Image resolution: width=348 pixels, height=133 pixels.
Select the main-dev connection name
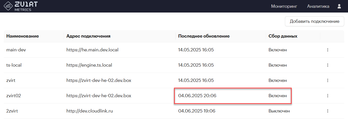pyautogui.click(x=16, y=50)
